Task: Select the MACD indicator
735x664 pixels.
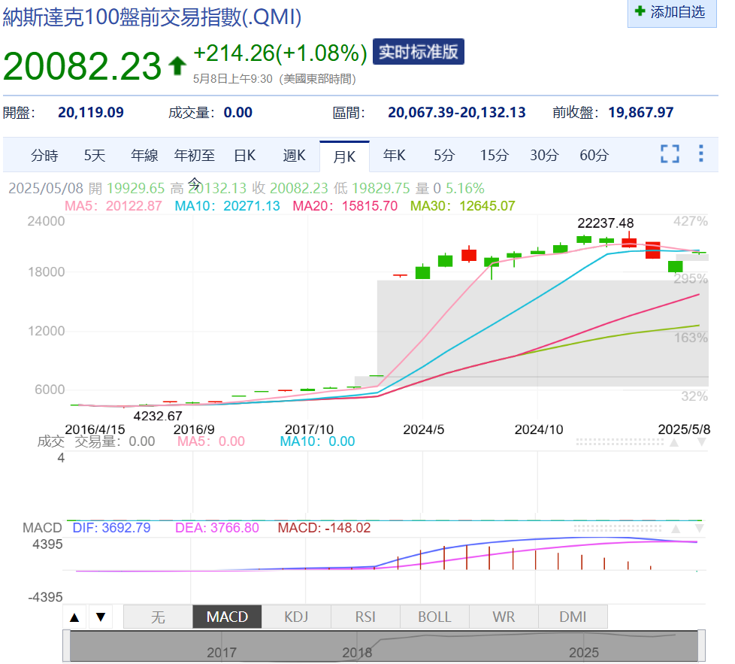Action: 227,617
